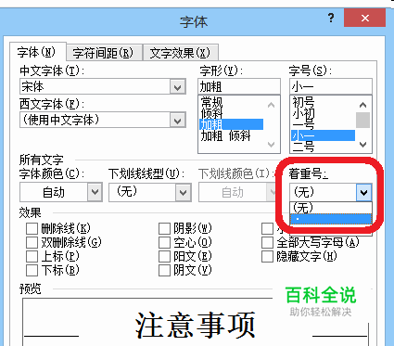
Task: Select 小一 in the 字号 list
Action: [x=323, y=135]
